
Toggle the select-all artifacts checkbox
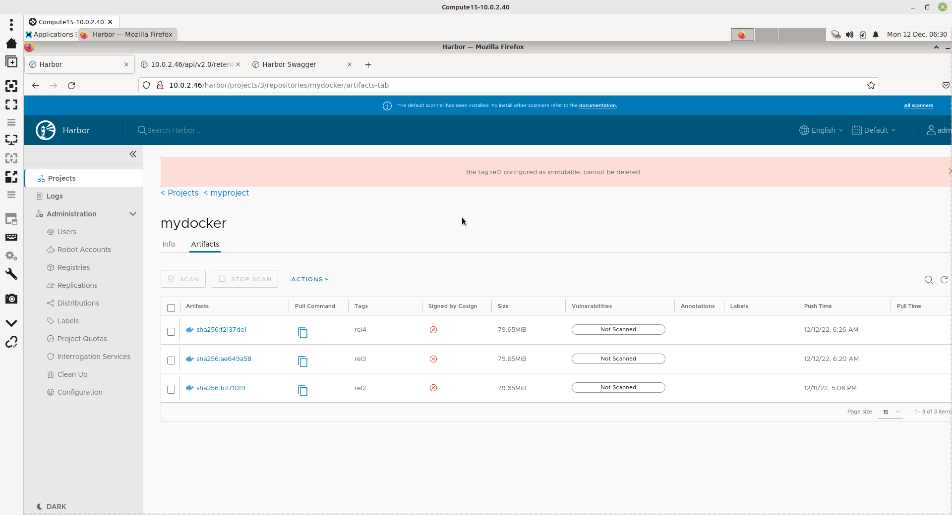(171, 308)
